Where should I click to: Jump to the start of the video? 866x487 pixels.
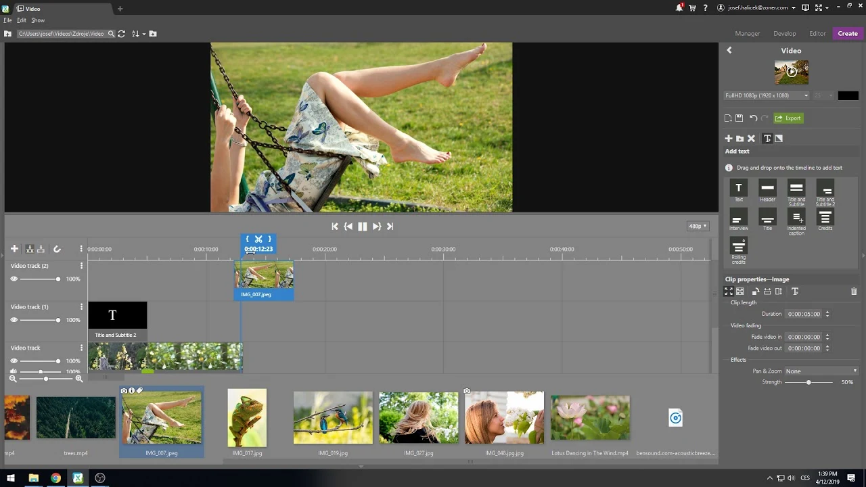(334, 227)
